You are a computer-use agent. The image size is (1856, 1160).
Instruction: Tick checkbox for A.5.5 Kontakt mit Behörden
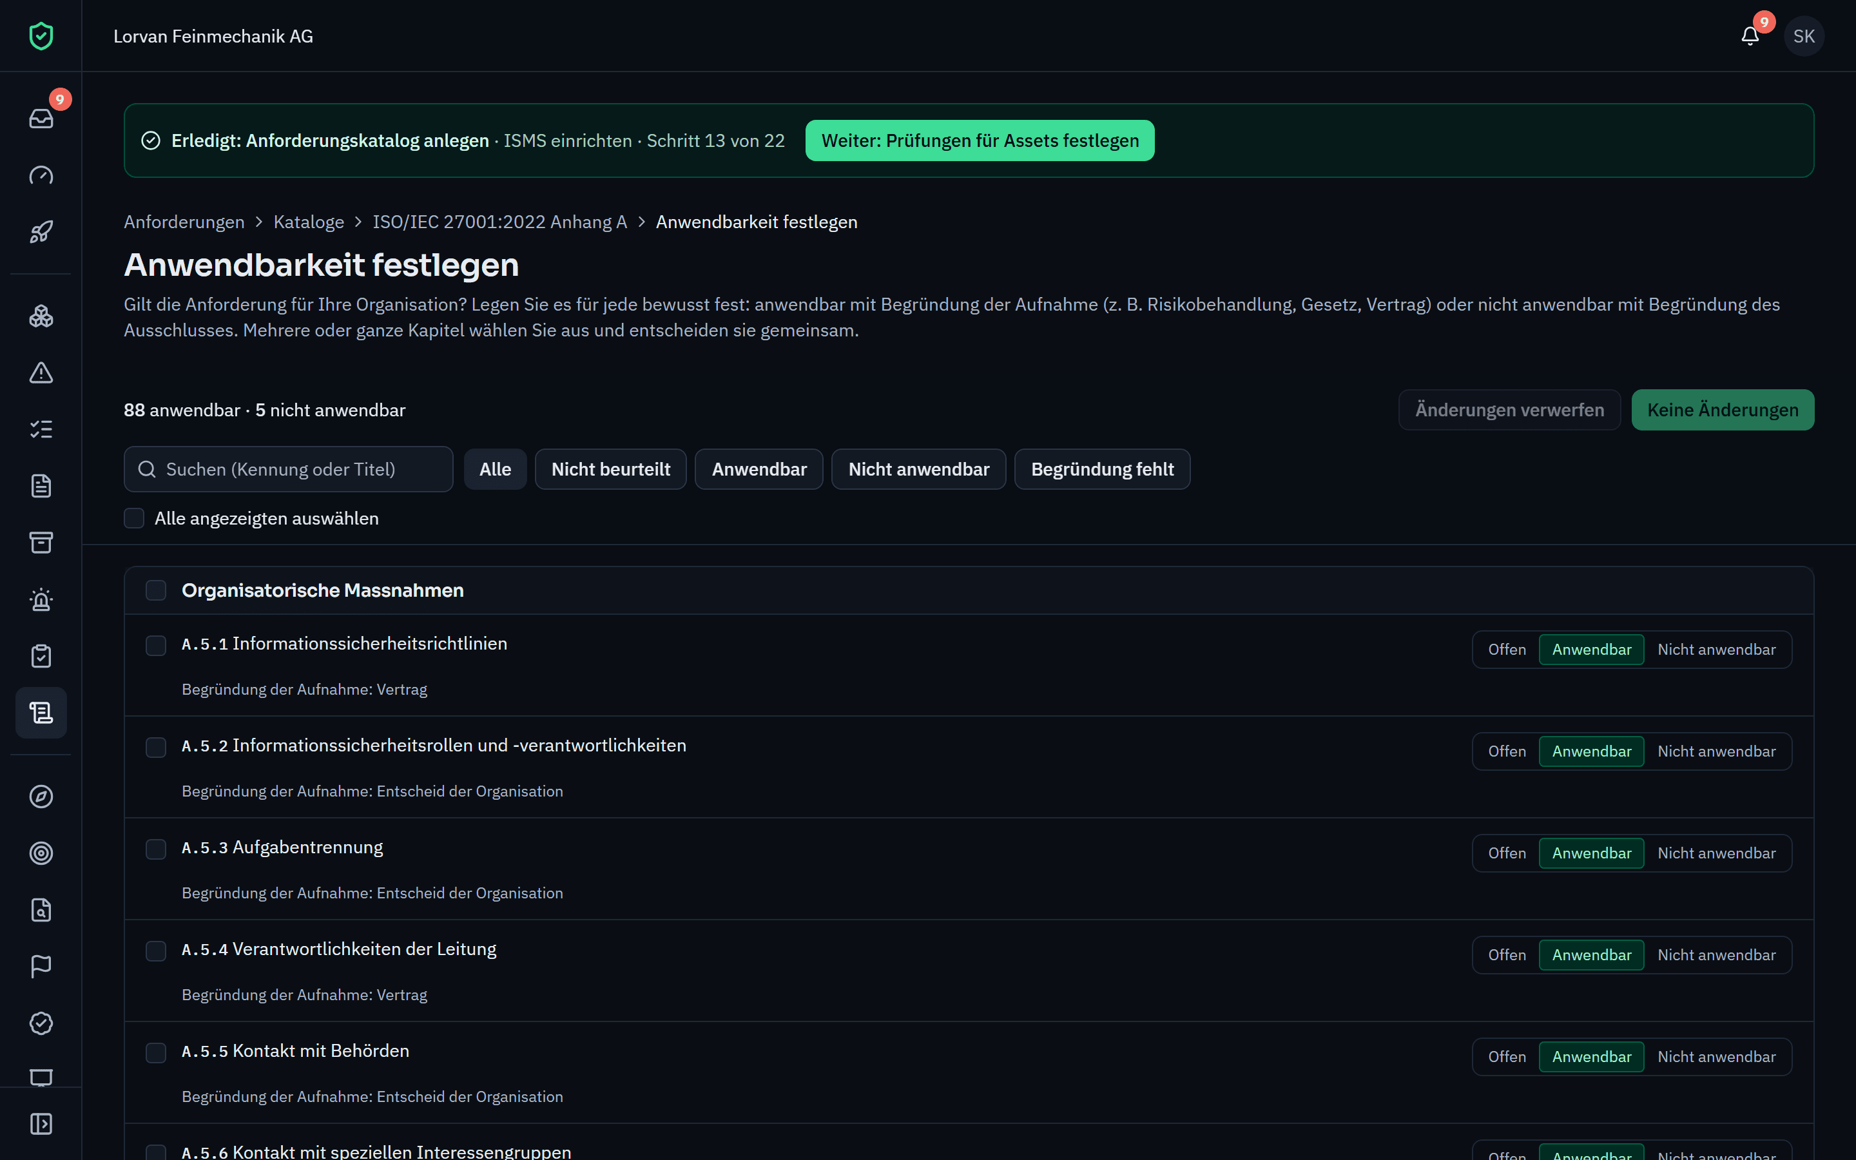tap(156, 1054)
